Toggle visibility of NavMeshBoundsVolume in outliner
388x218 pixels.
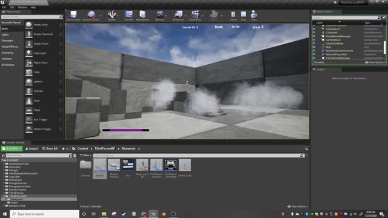(314, 51)
